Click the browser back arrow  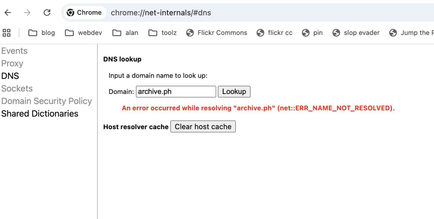[x=8, y=13]
